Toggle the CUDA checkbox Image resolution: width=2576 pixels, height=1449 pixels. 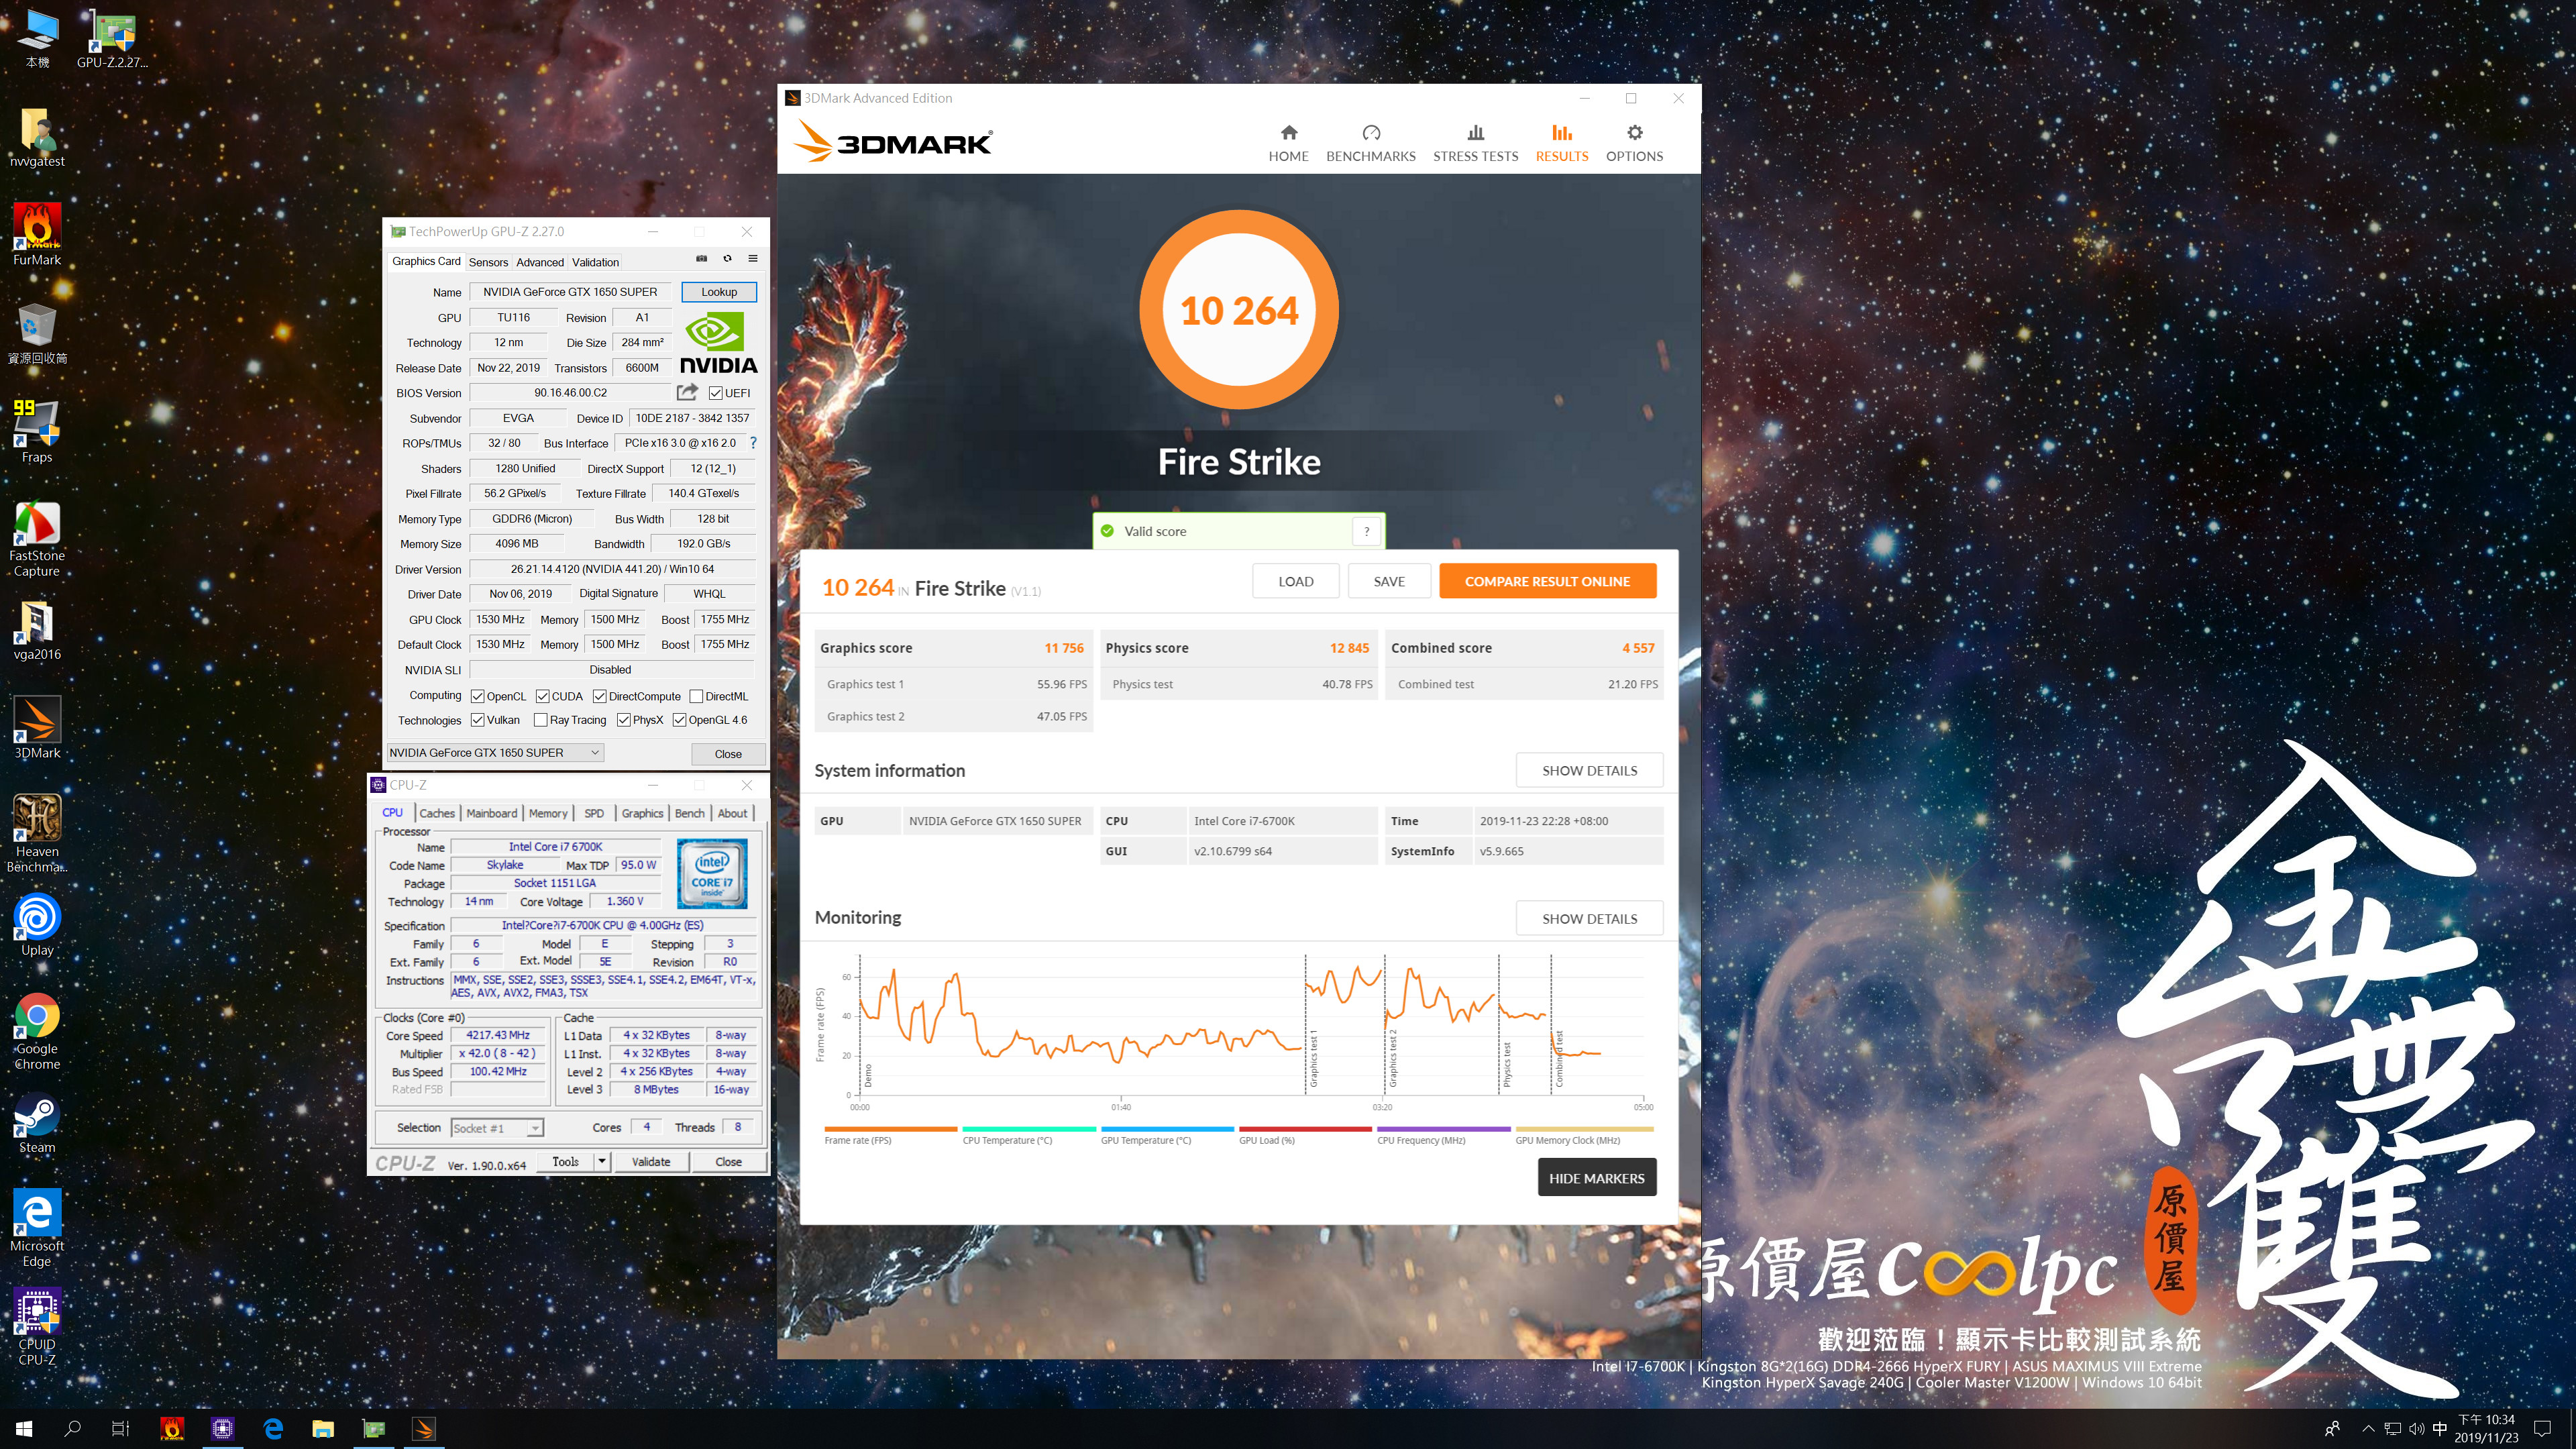[x=542, y=696]
